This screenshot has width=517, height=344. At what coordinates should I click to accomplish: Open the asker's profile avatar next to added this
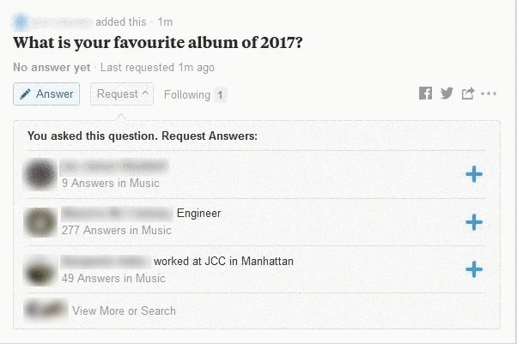coord(21,21)
